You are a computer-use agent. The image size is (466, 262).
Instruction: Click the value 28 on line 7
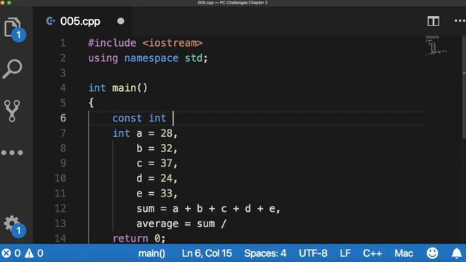(x=167, y=133)
